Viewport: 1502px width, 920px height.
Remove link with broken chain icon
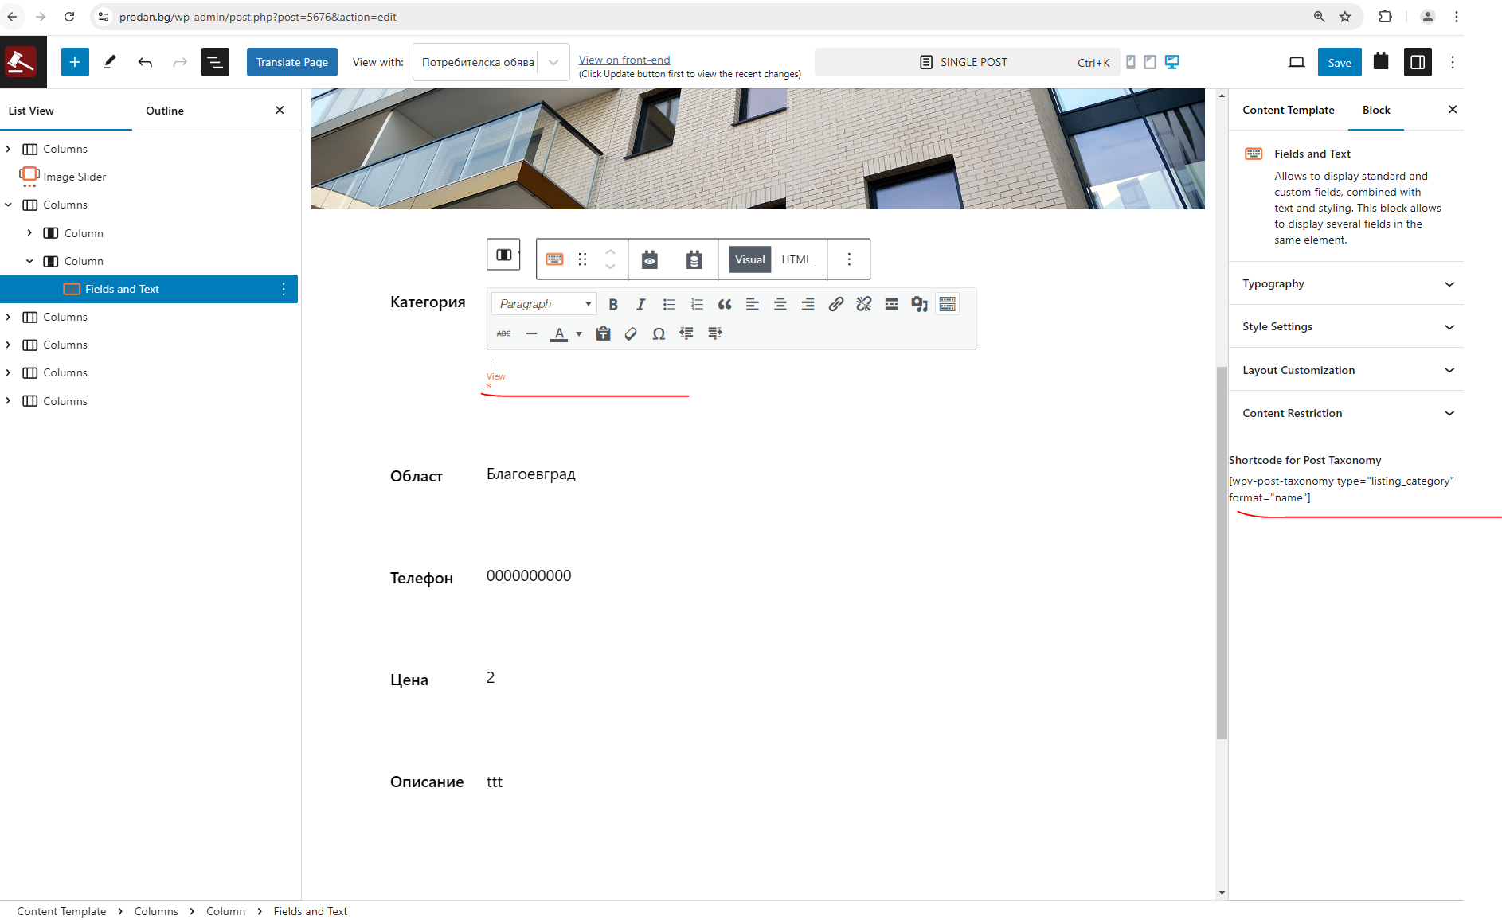(x=864, y=304)
